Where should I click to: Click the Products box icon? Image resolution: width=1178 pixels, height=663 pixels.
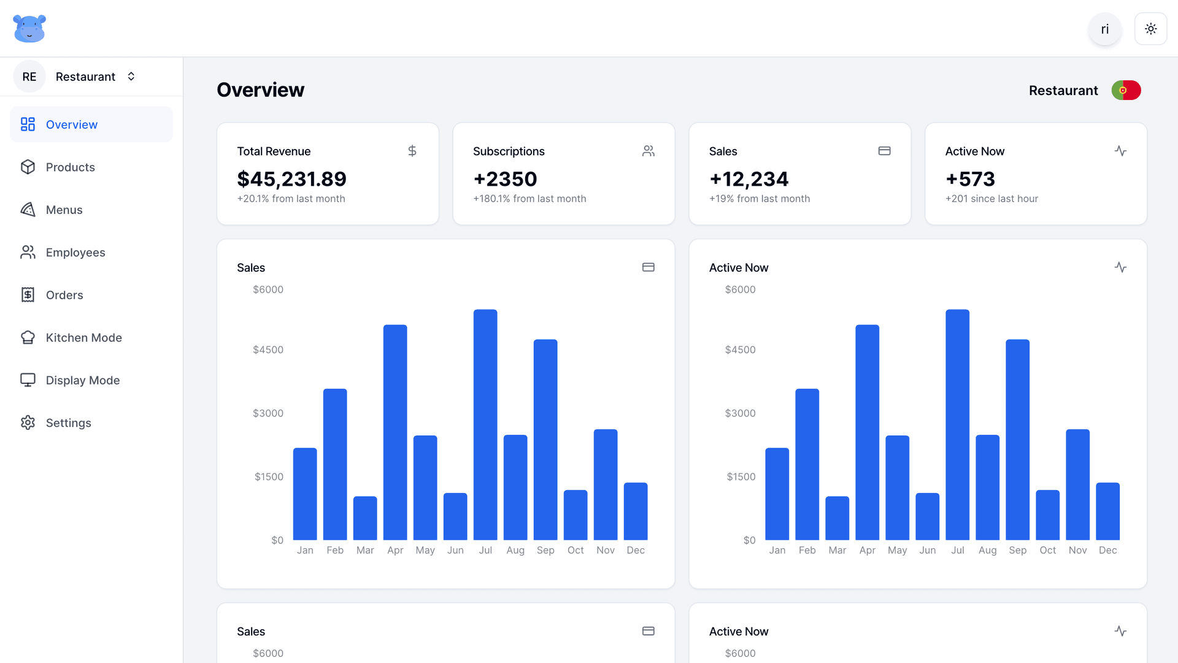[28, 167]
